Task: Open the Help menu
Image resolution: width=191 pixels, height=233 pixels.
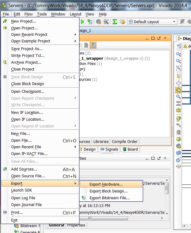Action: [x=103, y=14]
